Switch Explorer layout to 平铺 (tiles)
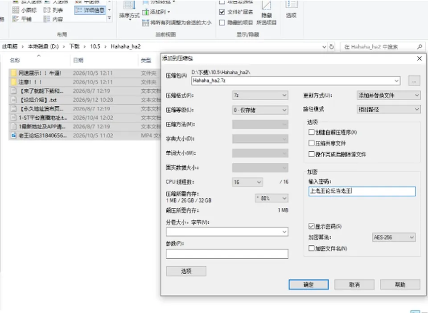 click(22, 19)
